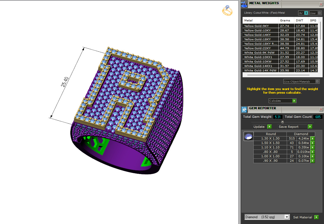
Task: Click the 44.79 grams value
Action: 285,48
